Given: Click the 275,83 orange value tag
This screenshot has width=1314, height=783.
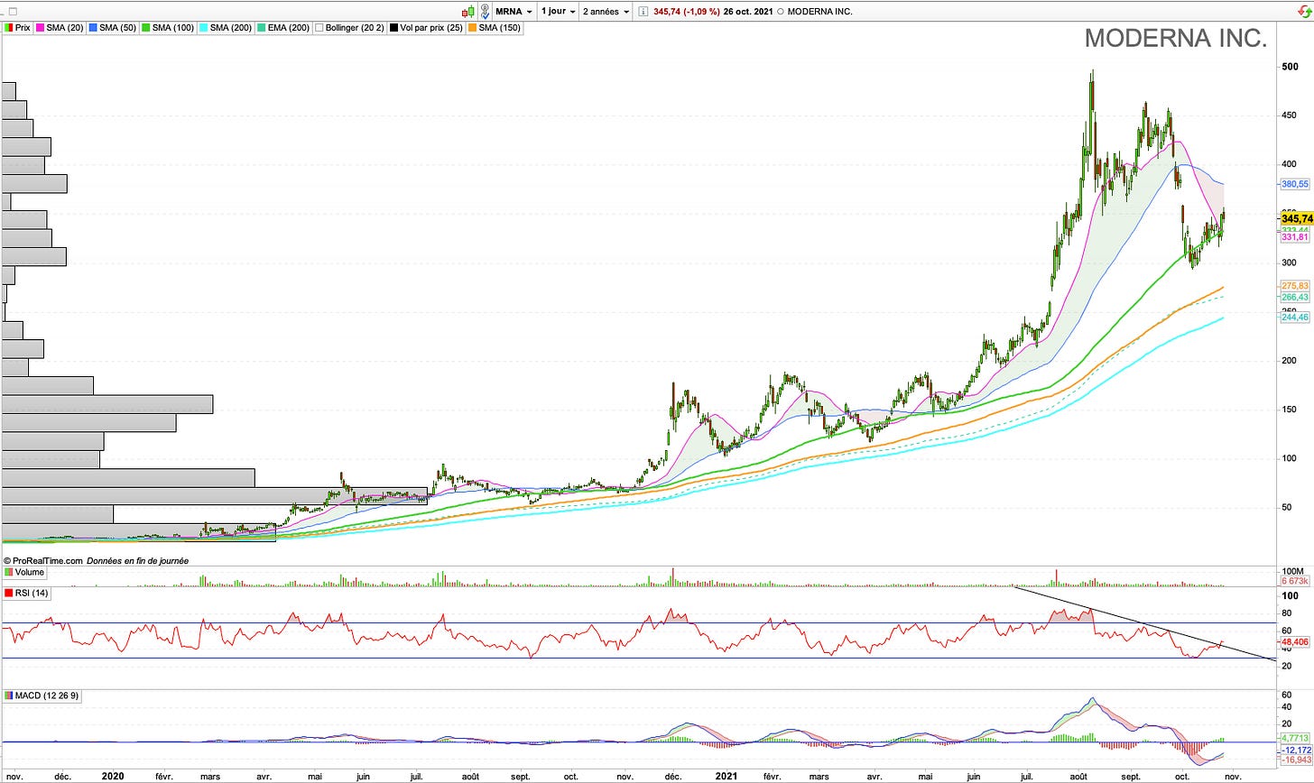Looking at the screenshot, I should 1294,286.
